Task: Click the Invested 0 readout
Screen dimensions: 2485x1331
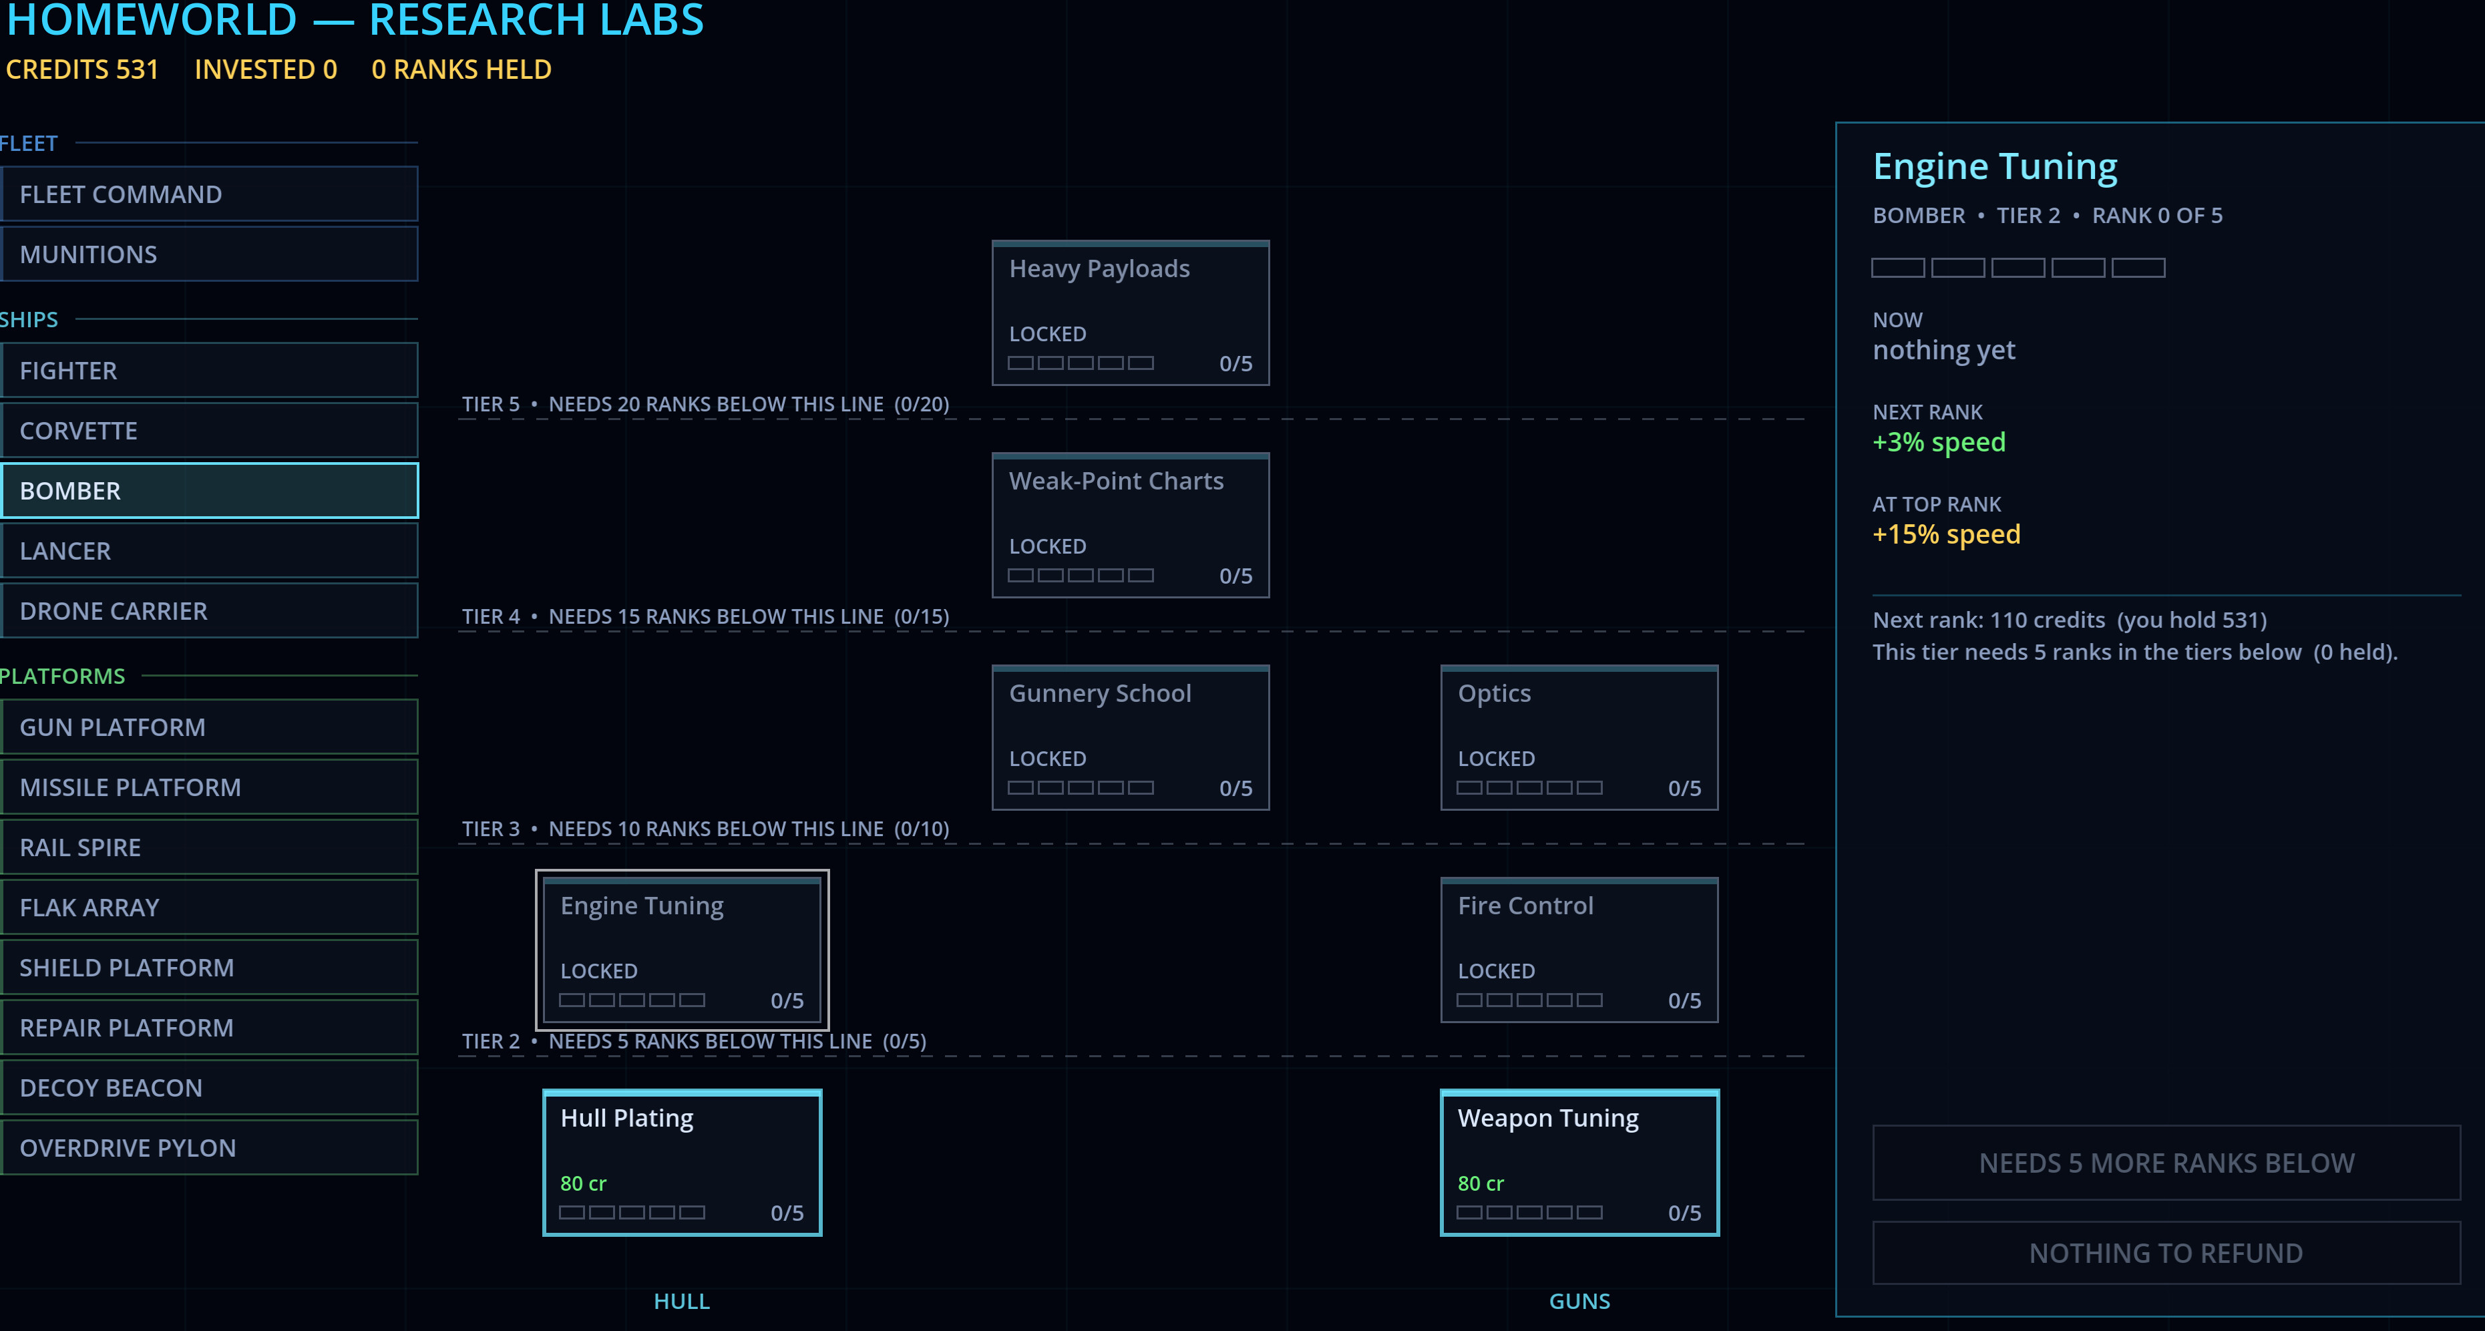Action: 265,69
